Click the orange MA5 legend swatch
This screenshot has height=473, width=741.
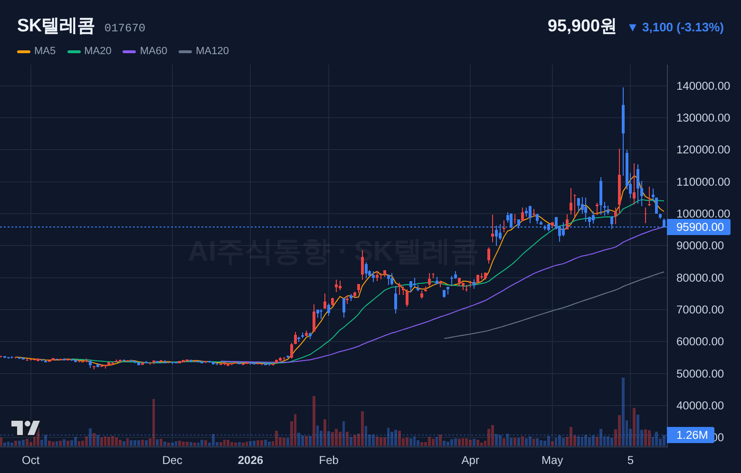(24, 51)
